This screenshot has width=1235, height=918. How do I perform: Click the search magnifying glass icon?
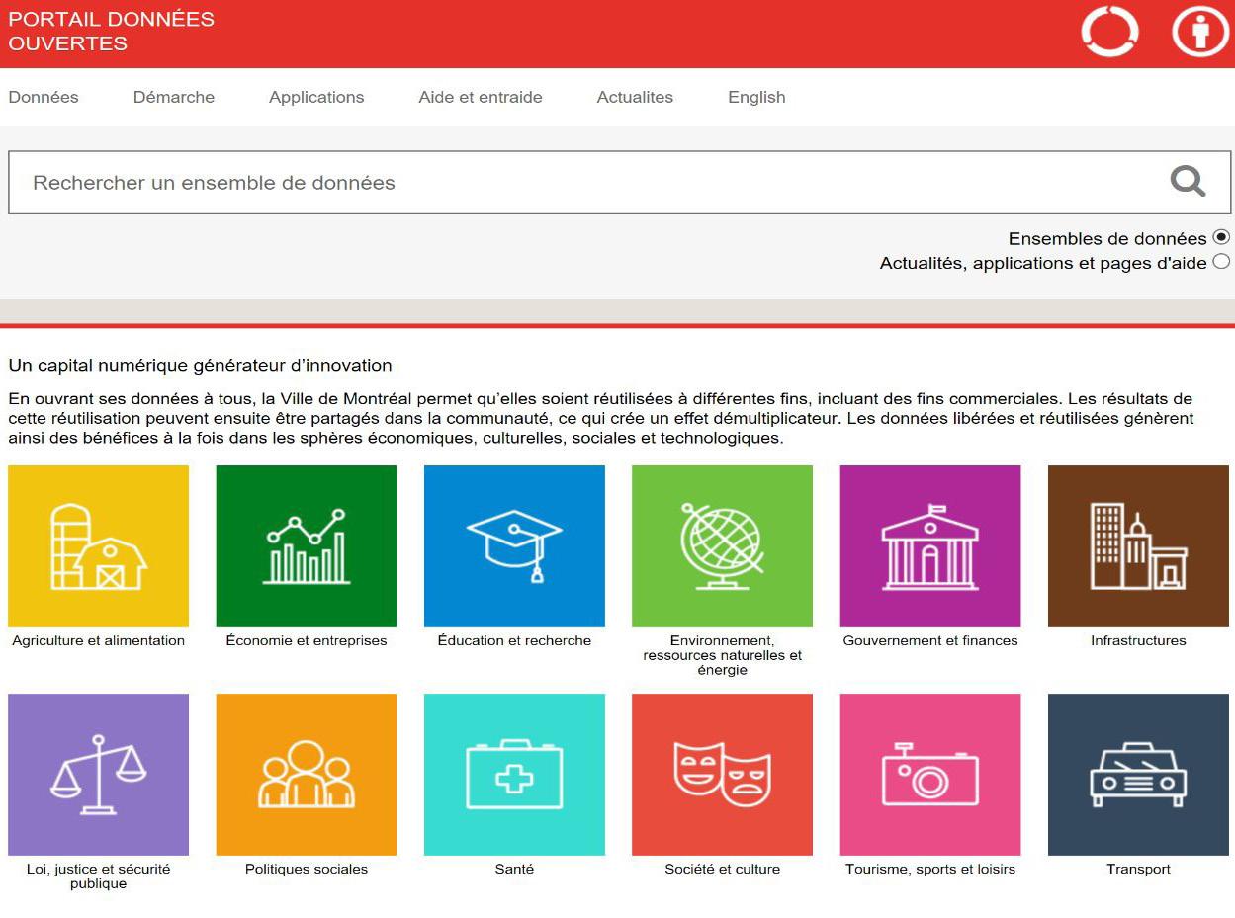1188,181
